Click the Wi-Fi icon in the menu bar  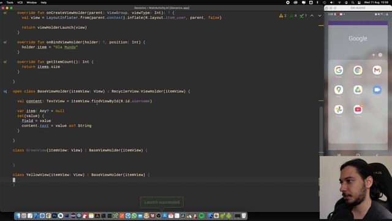tap(339, 2)
